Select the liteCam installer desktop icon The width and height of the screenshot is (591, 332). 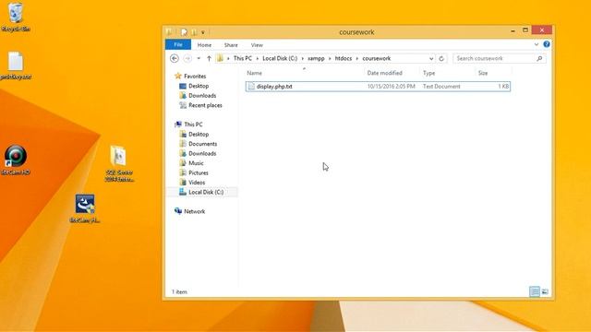click(85, 208)
